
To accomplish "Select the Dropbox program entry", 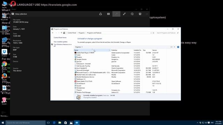I will point(120,57).
